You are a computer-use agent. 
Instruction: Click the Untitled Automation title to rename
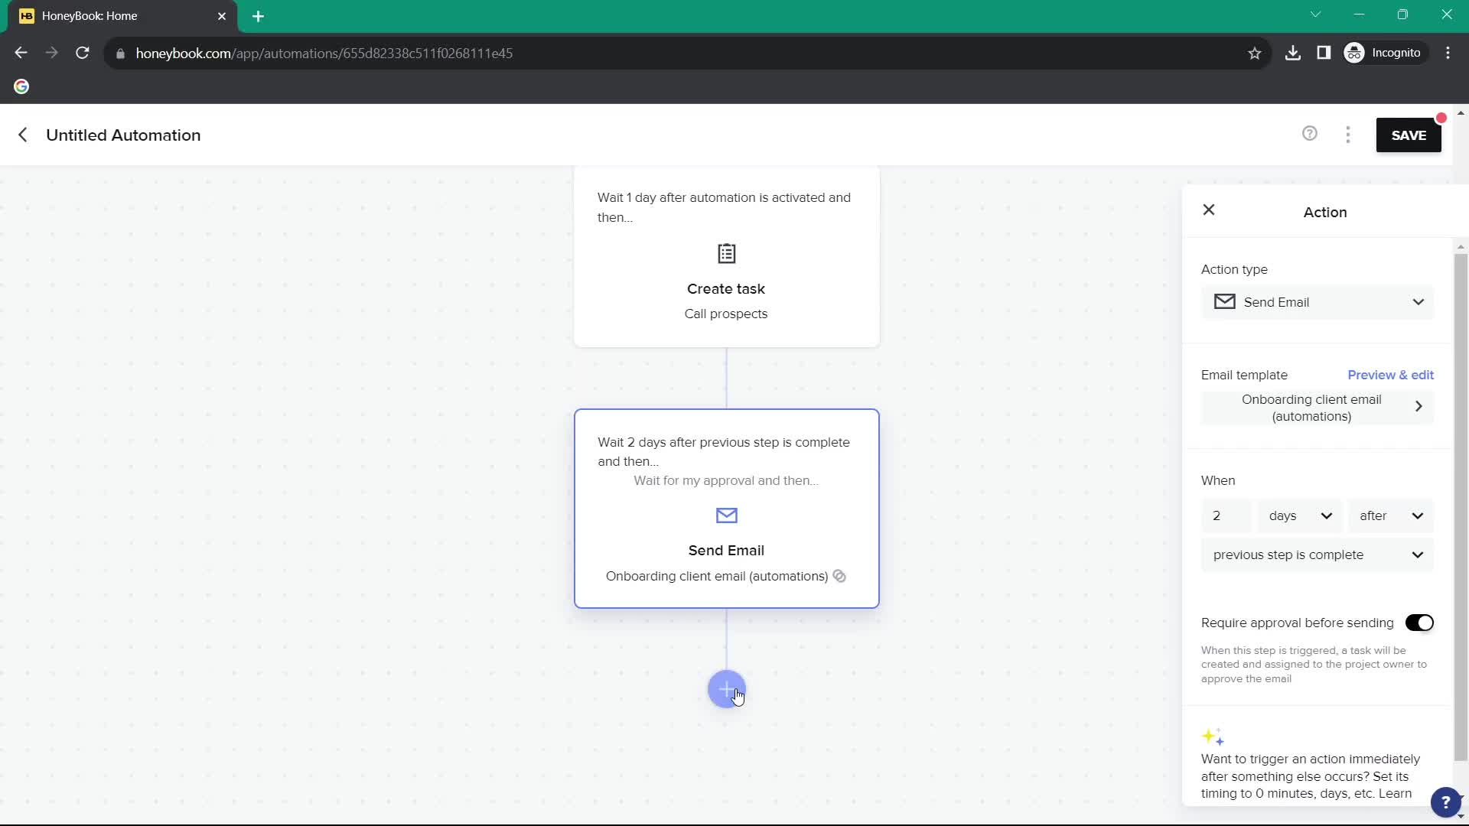[x=122, y=135]
